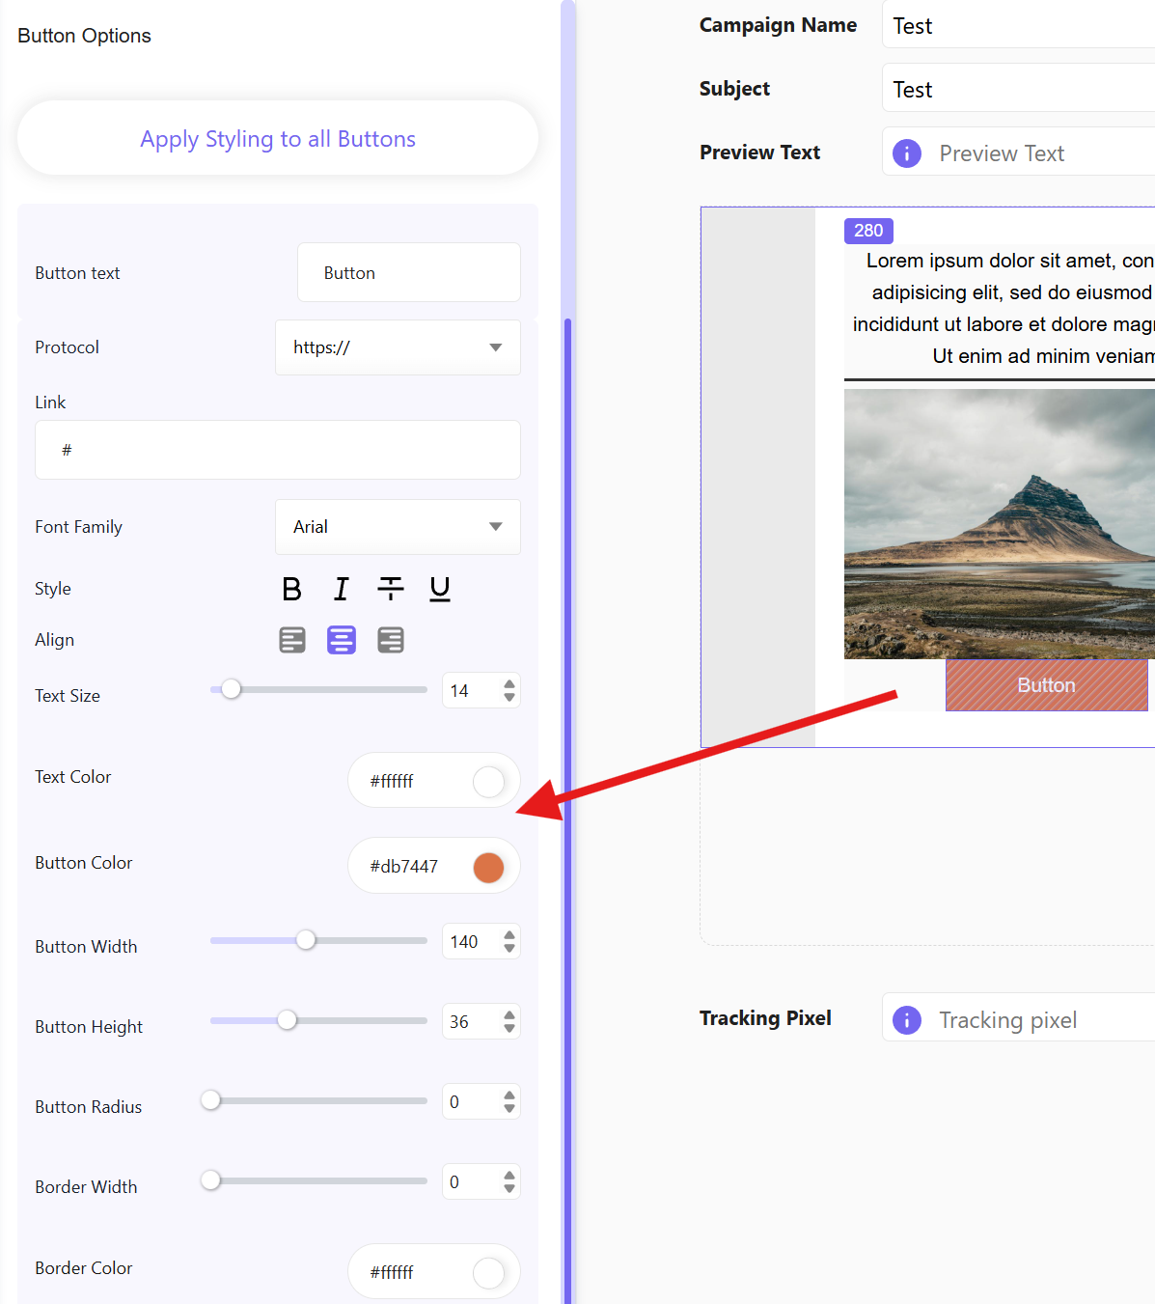Toggle Underline button text style
This screenshot has width=1155, height=1304.
point(440,589)
